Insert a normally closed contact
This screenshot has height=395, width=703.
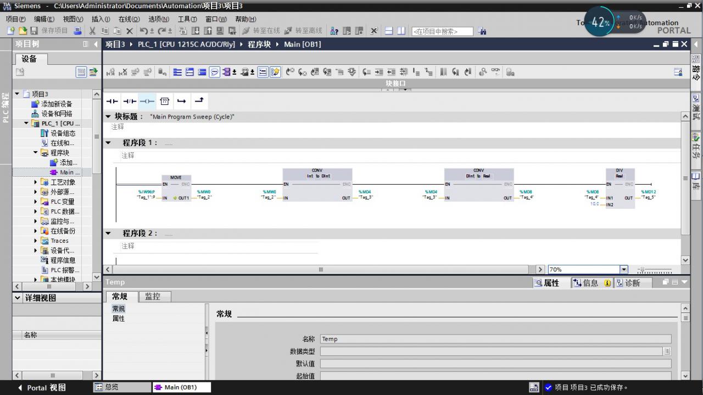[129, 101]
